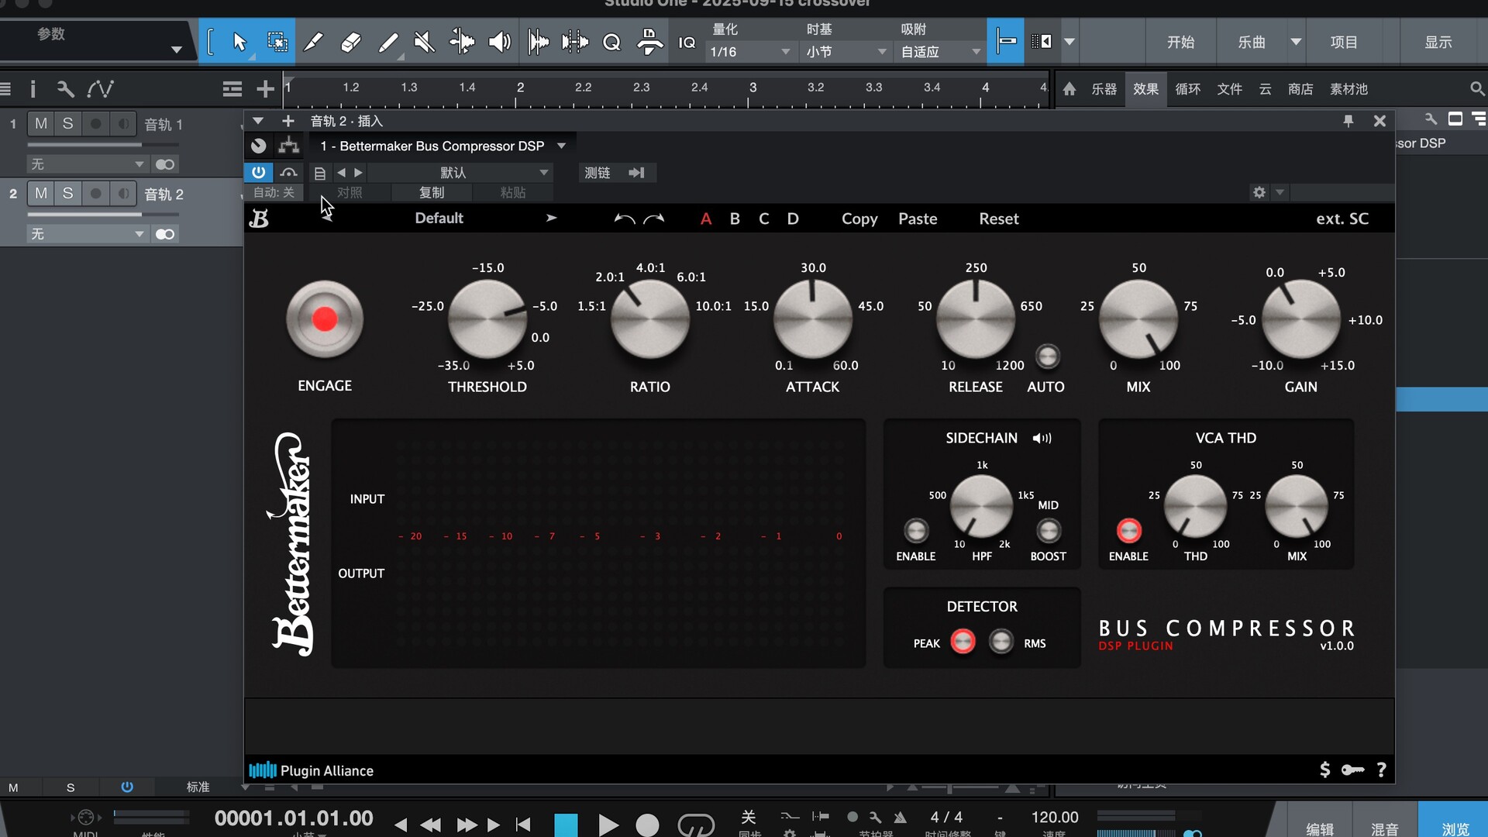Start playback with Play button

pyautogui.click(x=608, y=825)
